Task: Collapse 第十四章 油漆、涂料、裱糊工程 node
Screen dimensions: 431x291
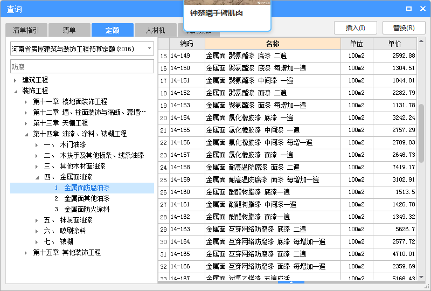Action: click(26, 134)
